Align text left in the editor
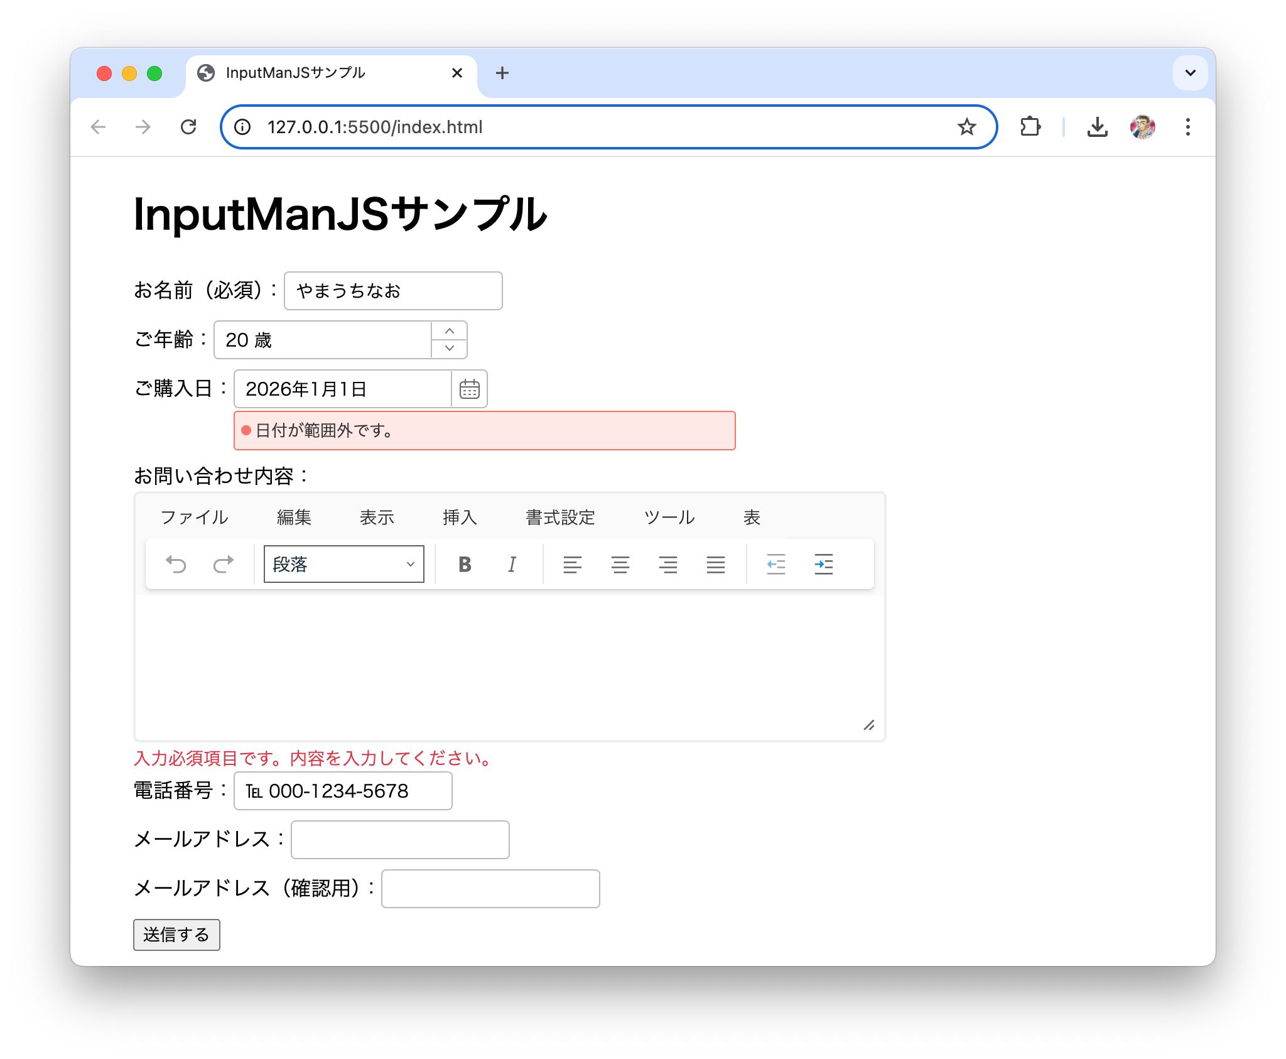 (572, 564)
